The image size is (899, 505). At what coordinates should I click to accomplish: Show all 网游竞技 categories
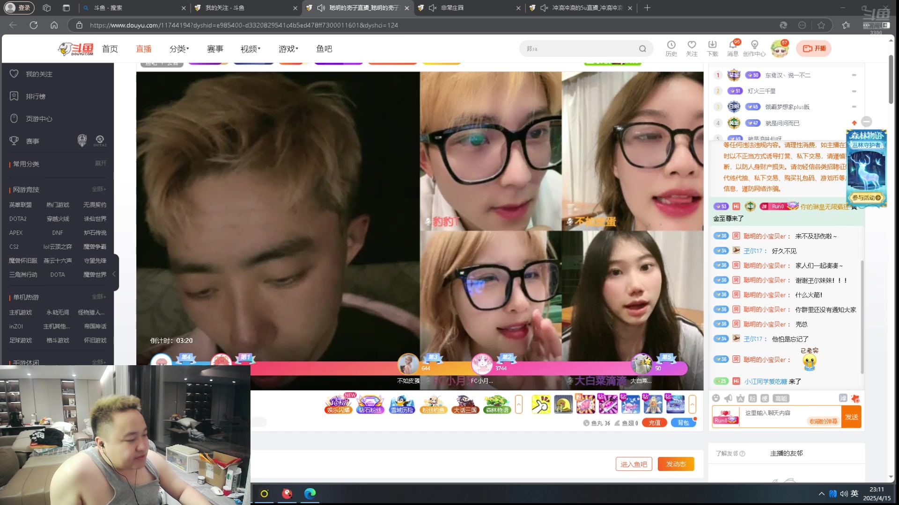99,189
